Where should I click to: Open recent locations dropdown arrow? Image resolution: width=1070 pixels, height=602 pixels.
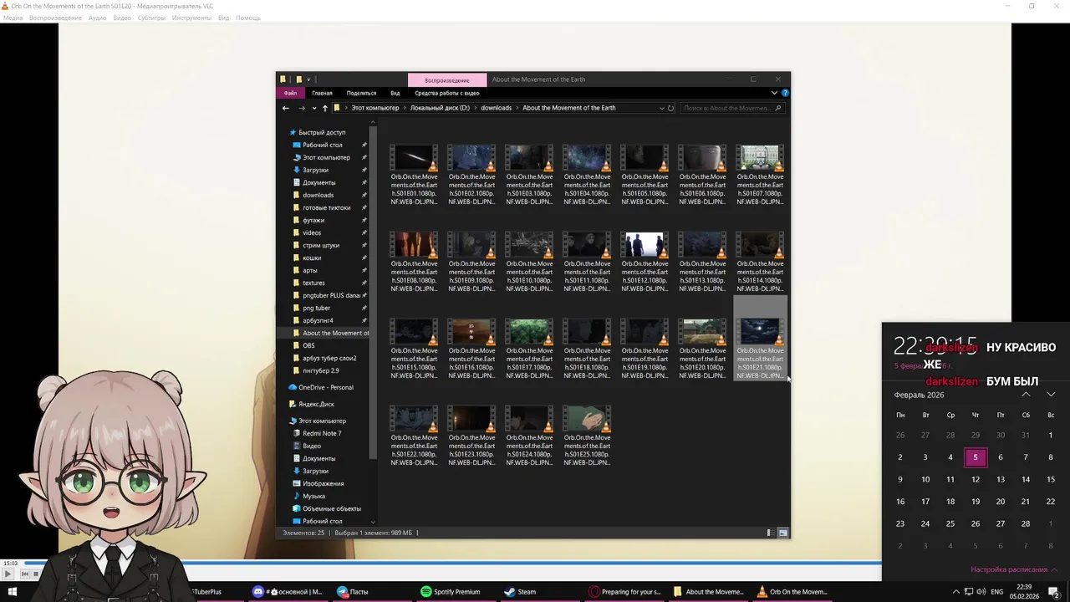[314, 108]
